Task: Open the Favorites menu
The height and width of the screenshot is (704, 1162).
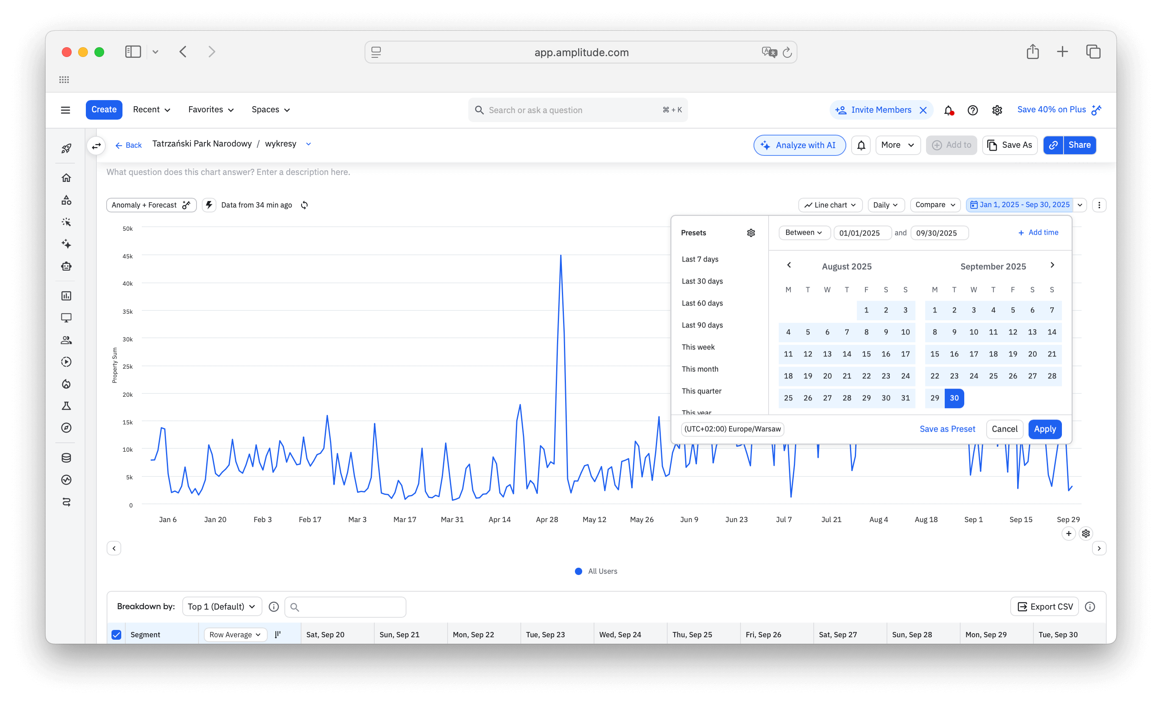Action: pos(211,109)
